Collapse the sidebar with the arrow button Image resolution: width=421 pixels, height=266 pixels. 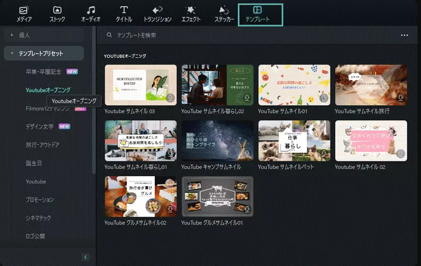pos(86,257)
